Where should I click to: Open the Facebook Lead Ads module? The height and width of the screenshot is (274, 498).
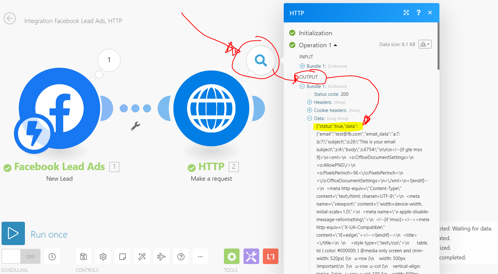(59, 108)
